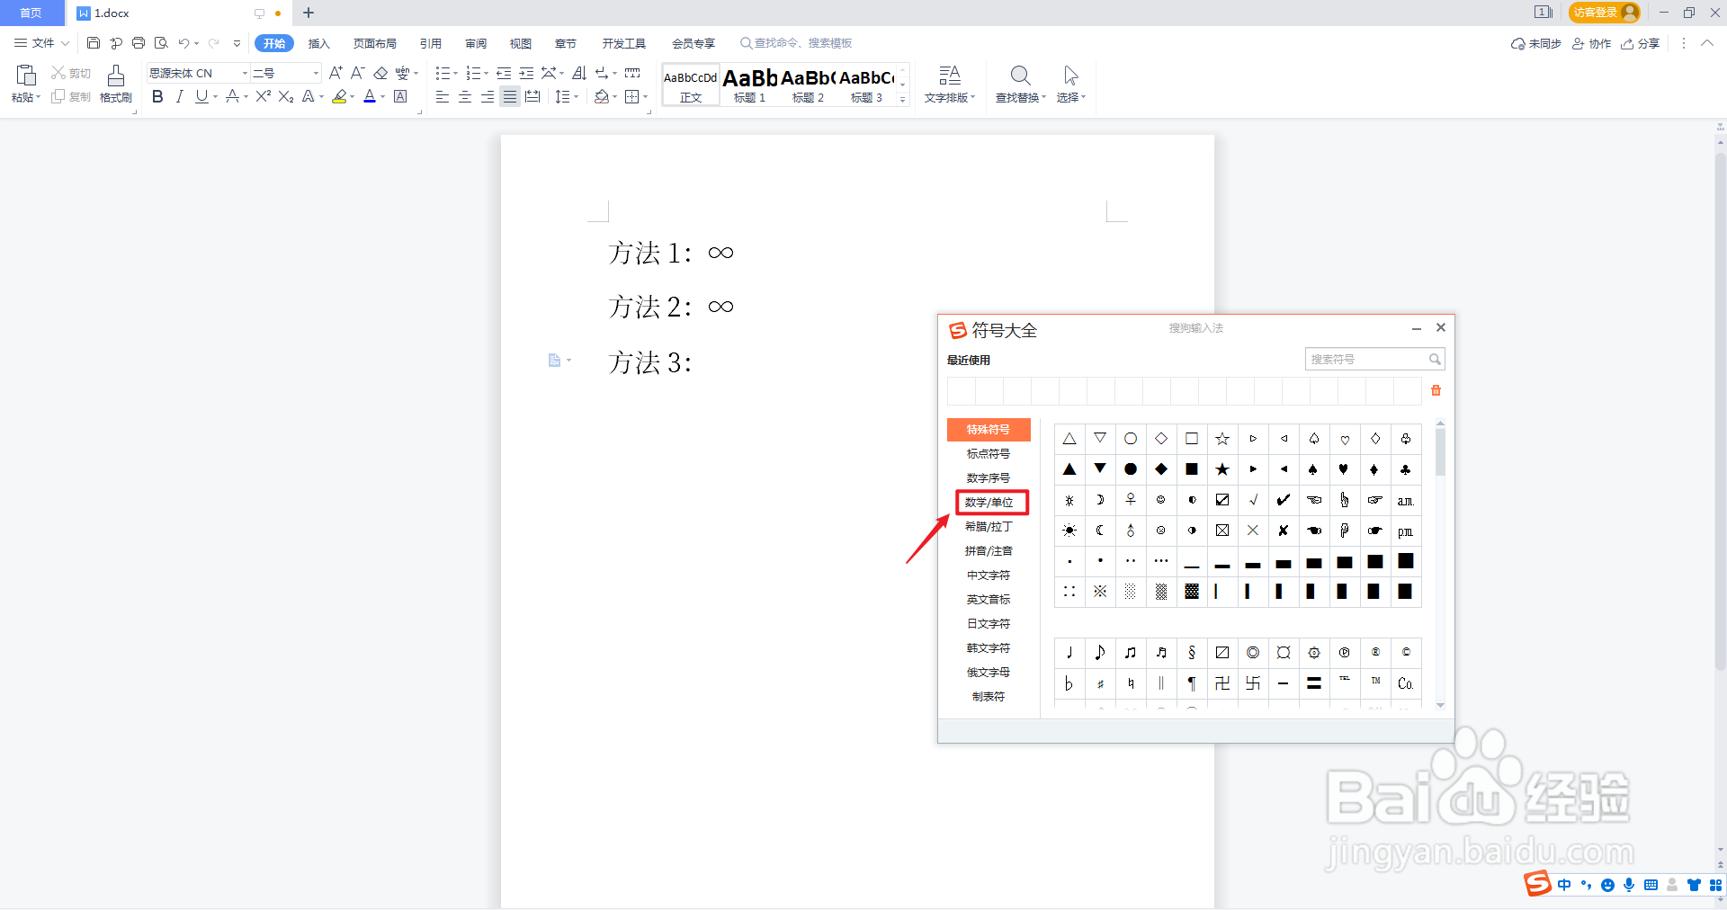Click the 访客登录 login button
1727x910 pixels.
point(1605,13)
